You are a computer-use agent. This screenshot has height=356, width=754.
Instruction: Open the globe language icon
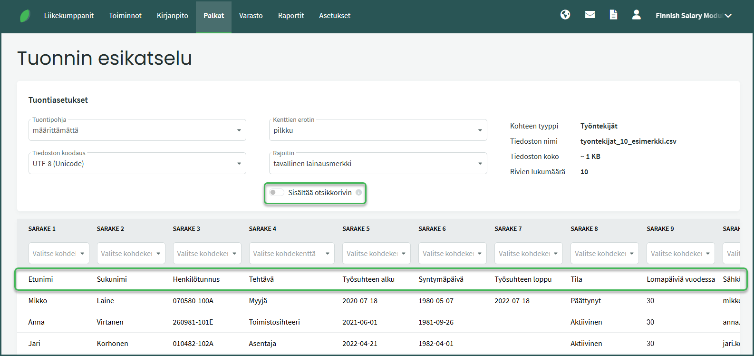[565, 15]
